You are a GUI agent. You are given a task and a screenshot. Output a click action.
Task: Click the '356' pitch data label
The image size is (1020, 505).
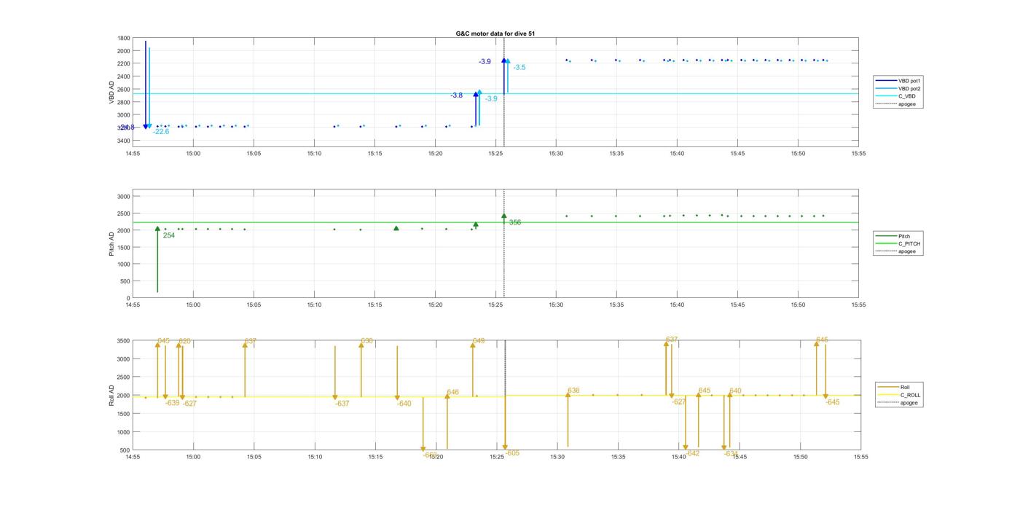[515, 223]
